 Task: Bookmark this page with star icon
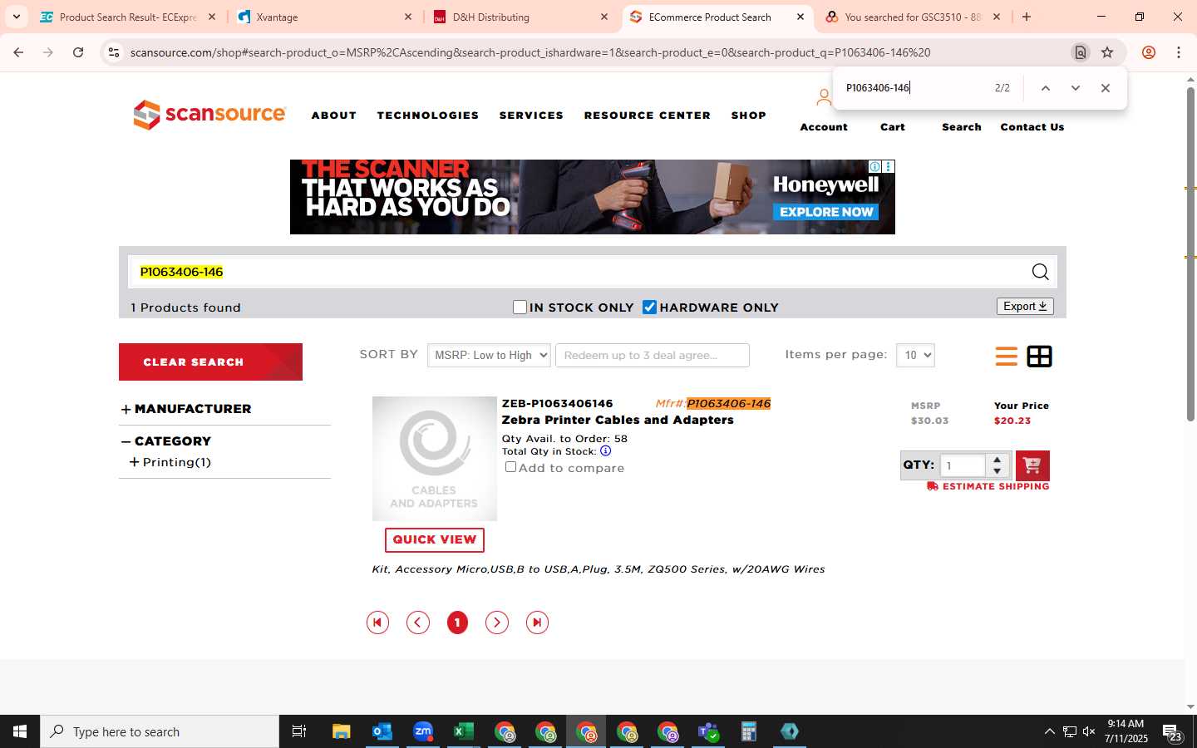pos(1107,52)
